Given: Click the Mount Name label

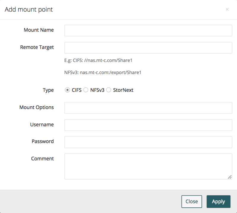Looking at the screenshot, I should (x=39, y=30).
